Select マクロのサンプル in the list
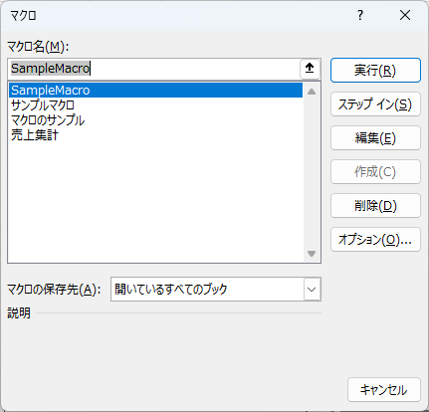429x412 pixels. click(x=155, y=120)
